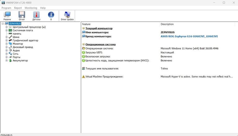The image size is (238, 136).
Task: Select the память memory tree item
Action: pyautogui.click(x=17, y=34)
